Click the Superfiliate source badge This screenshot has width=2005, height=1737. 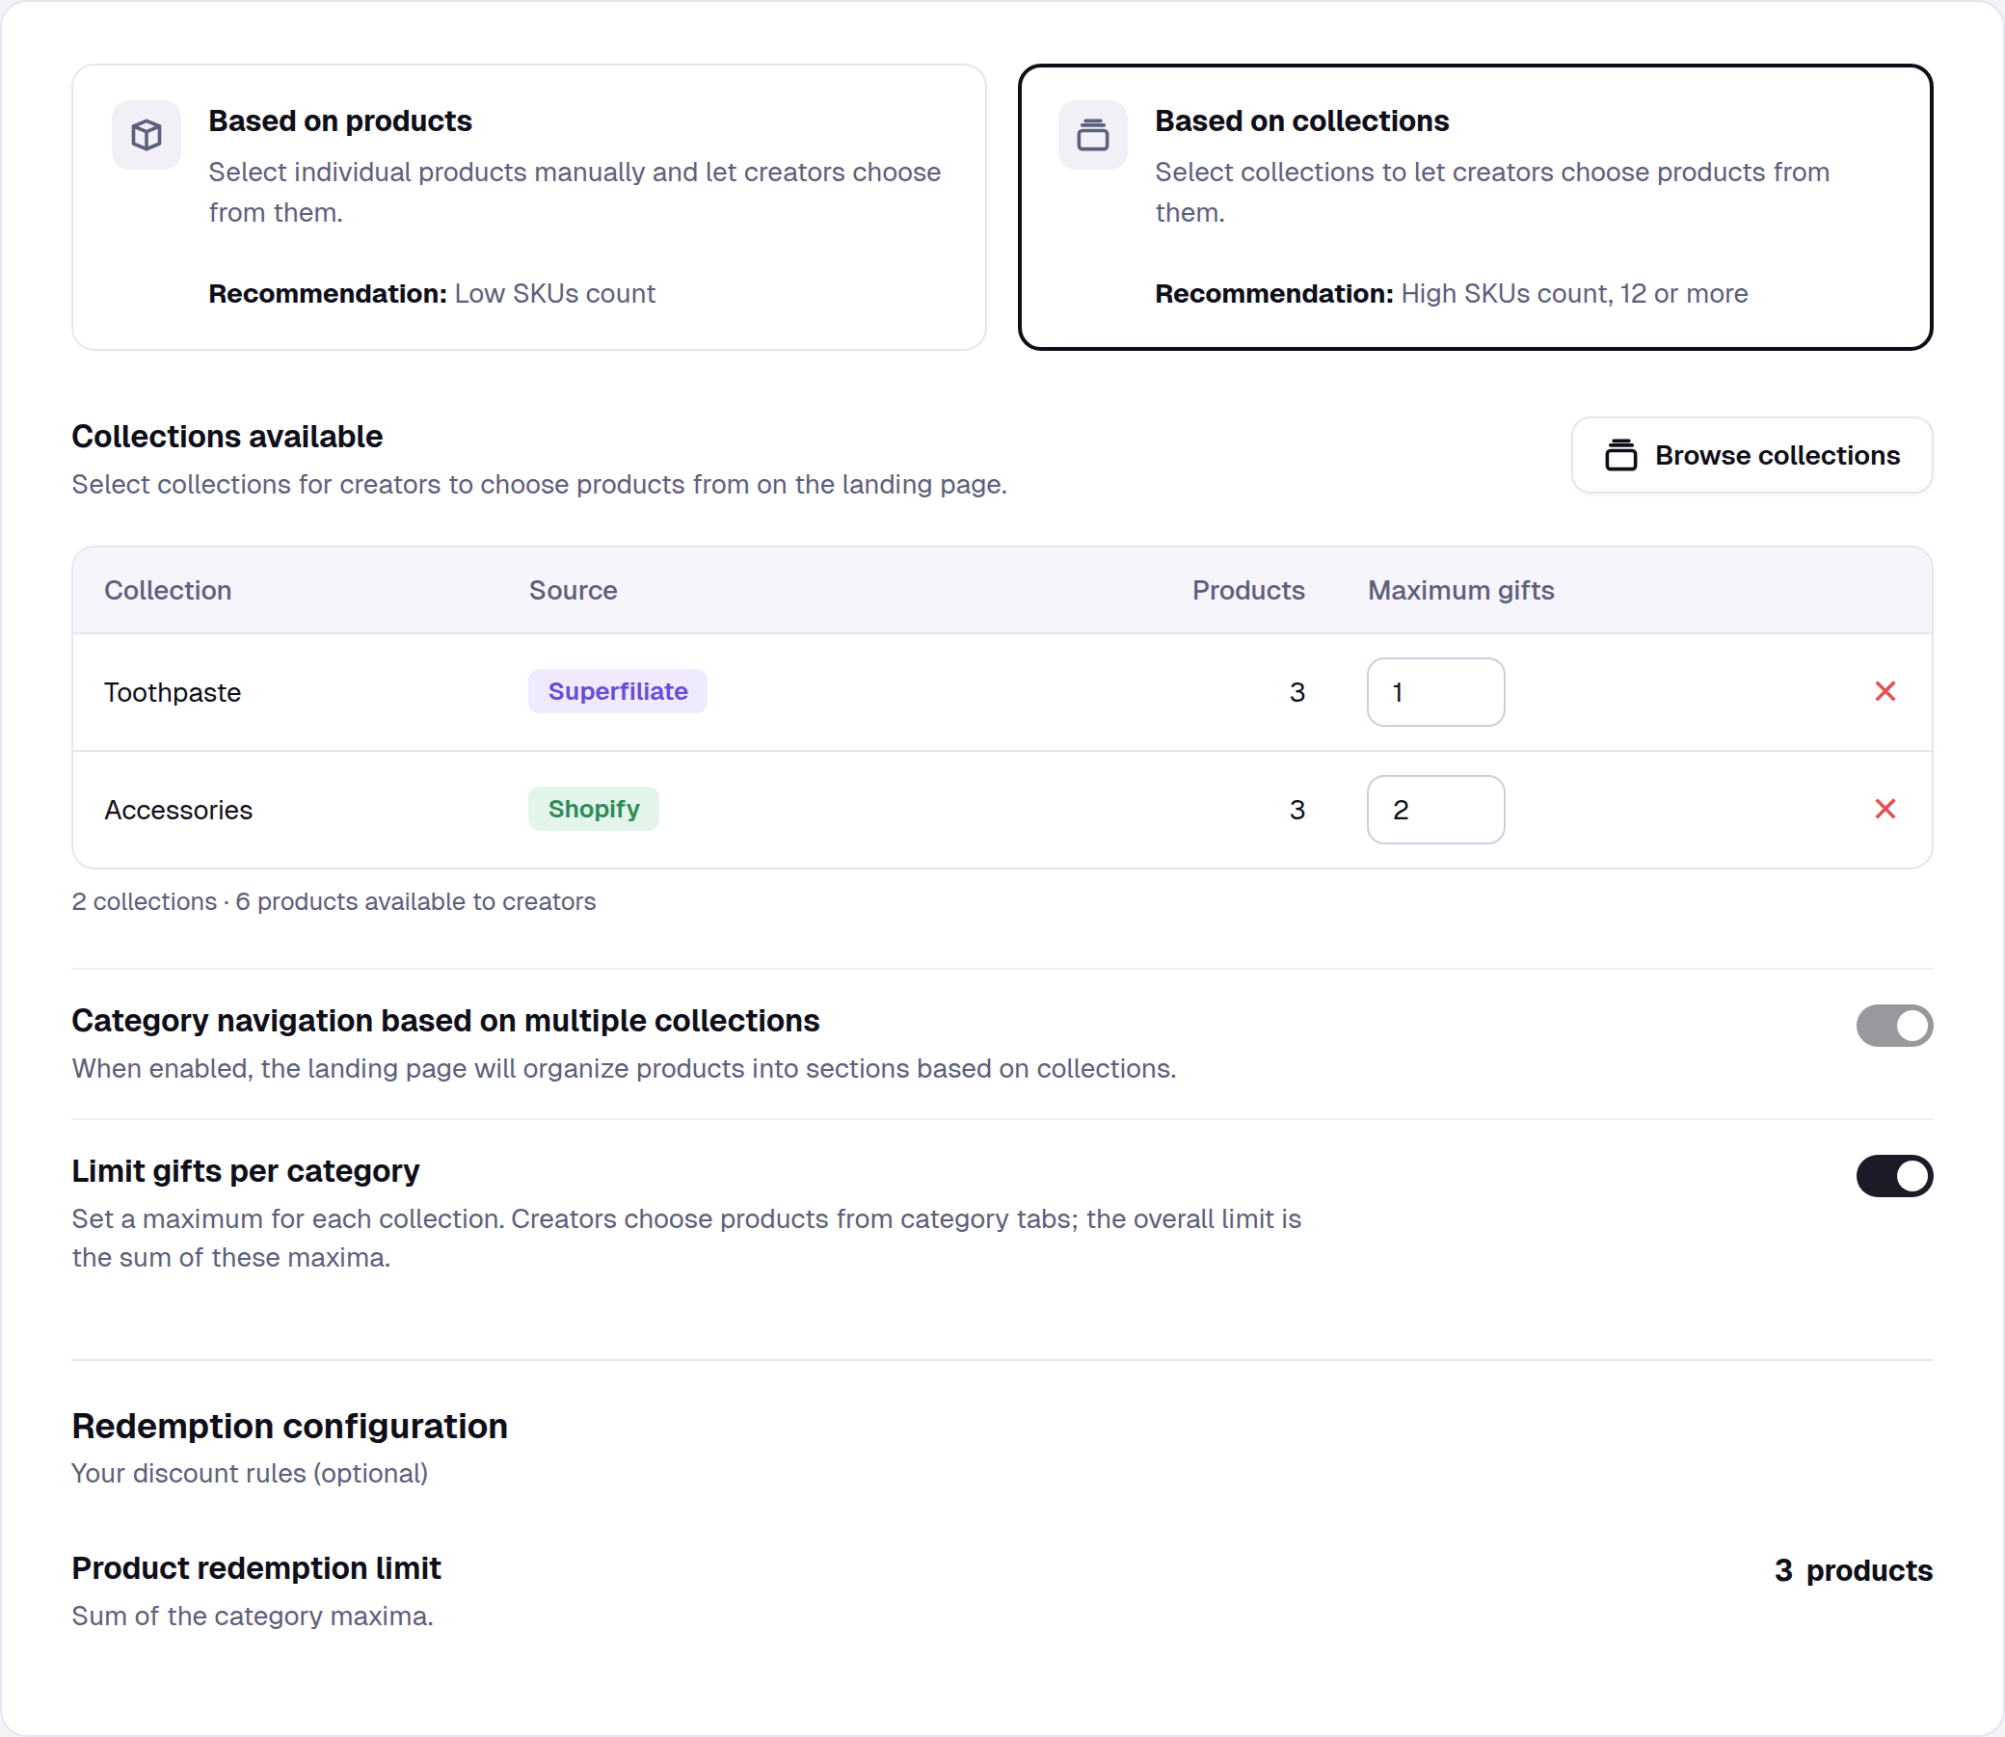click(617, 691)
